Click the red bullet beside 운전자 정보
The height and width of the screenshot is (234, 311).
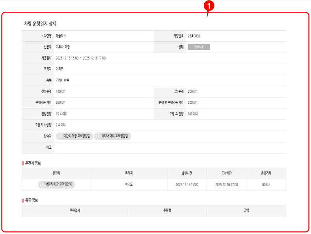(x=23, y=163)
